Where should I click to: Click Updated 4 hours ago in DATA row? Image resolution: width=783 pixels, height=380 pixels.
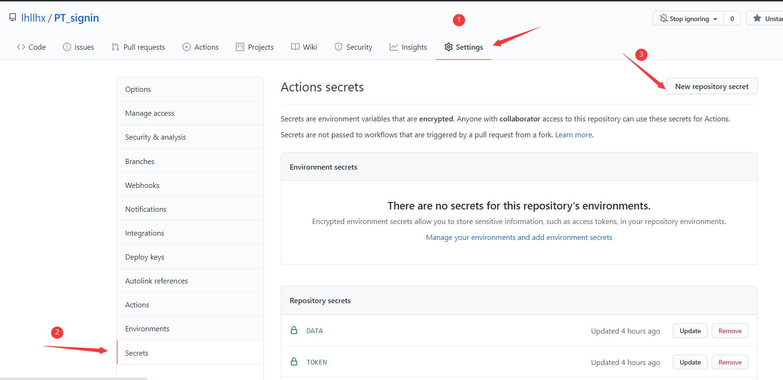[625, 331]
